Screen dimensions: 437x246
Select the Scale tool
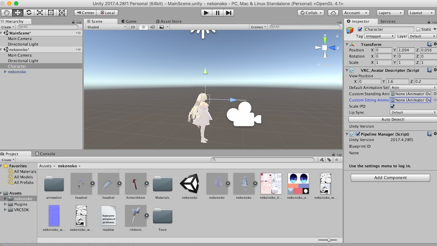pos(40,13)
